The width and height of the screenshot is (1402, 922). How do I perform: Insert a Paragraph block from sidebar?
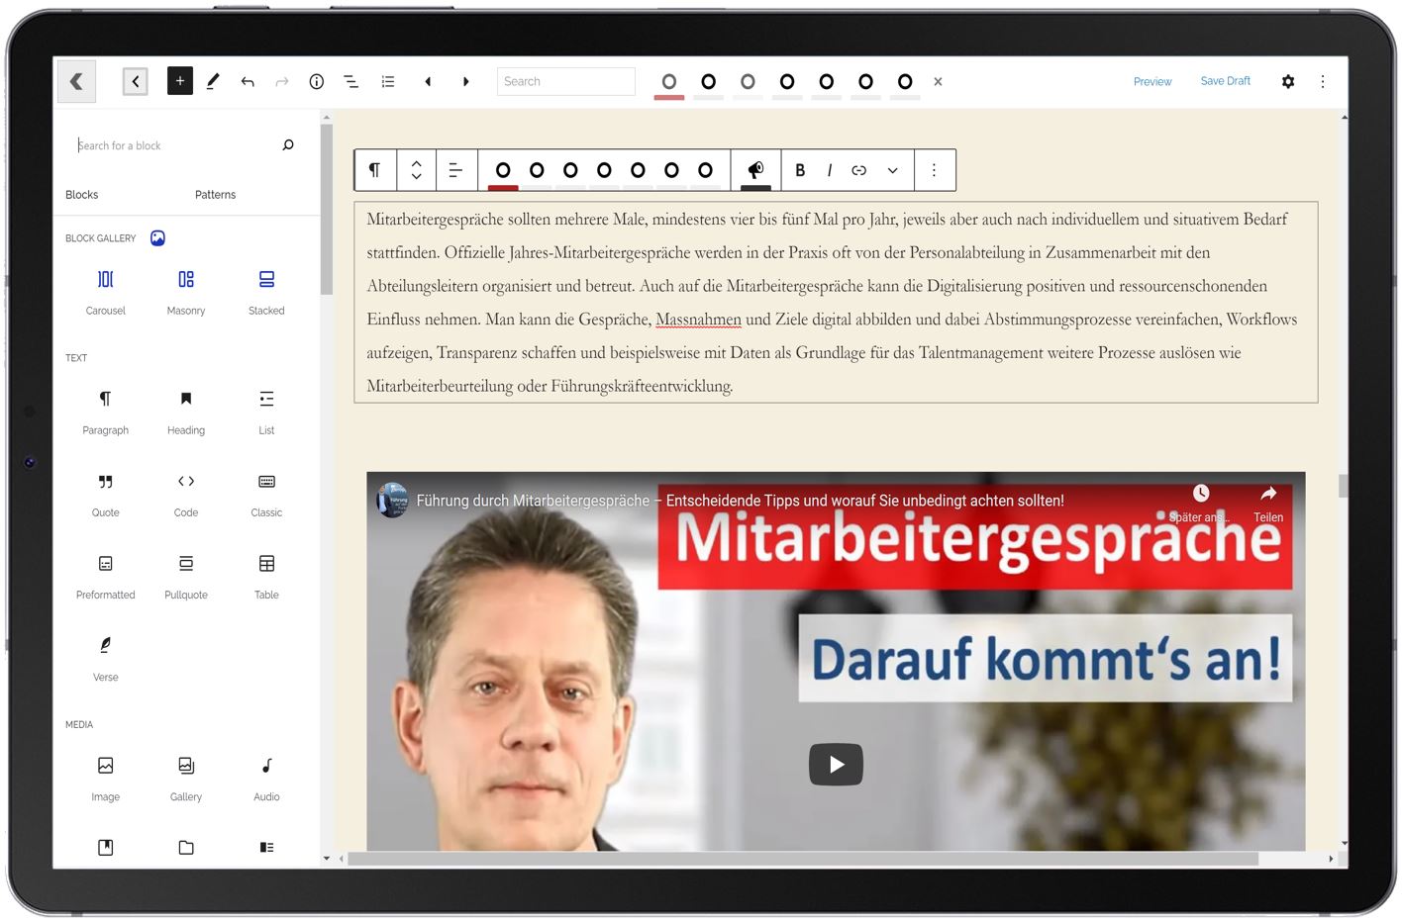coord(106,413)
